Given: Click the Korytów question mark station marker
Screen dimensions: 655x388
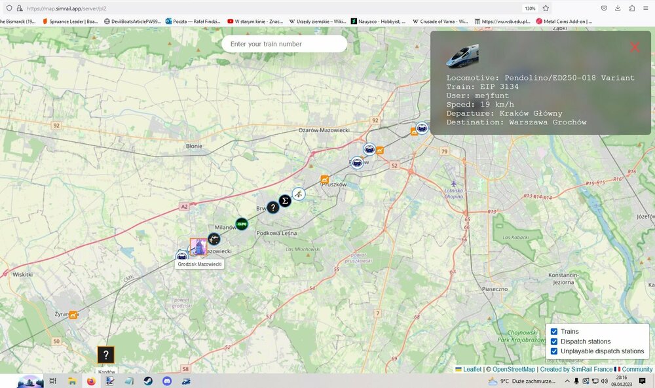Looking at the screenshot, I should pos(106,355).
